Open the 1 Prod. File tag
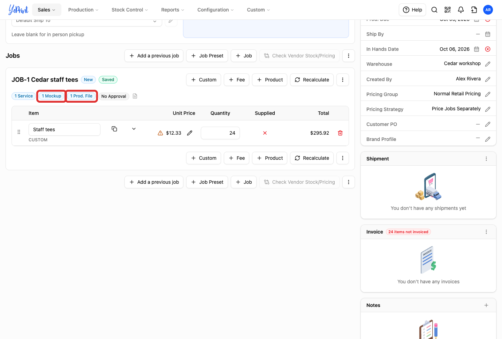 click(81, 96)
